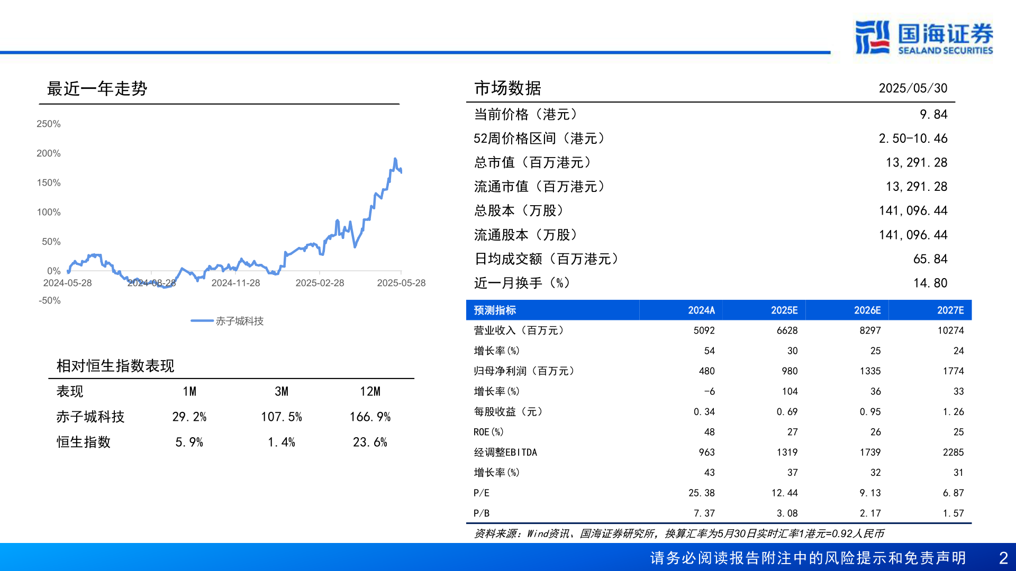Screen dimensions: 1016x571
Task: Select the 最近一年走势 chart title
Action: tap(97, 89)
